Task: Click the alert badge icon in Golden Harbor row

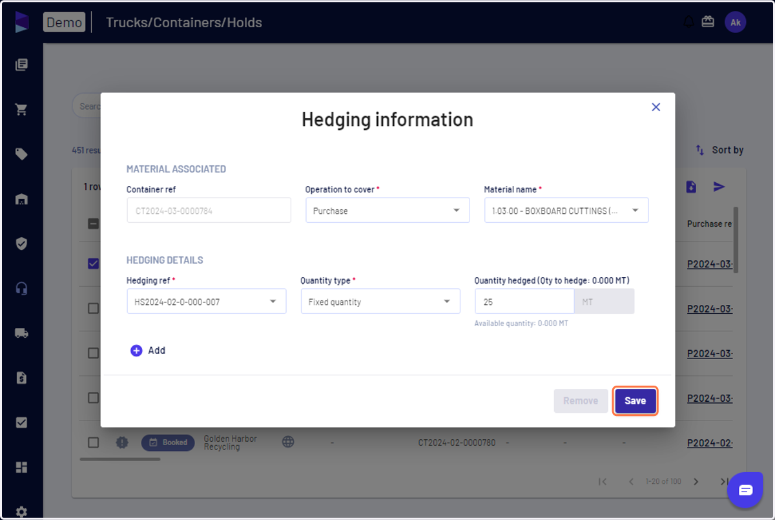Action: click(122, 442)
